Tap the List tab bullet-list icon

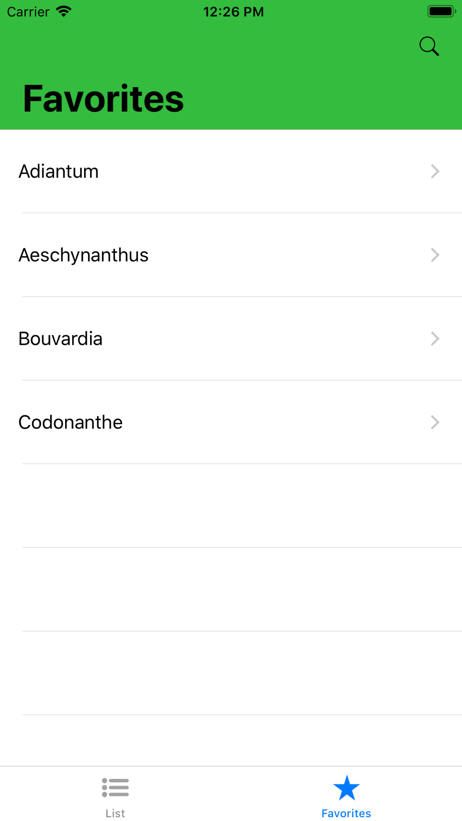[115, 787]
